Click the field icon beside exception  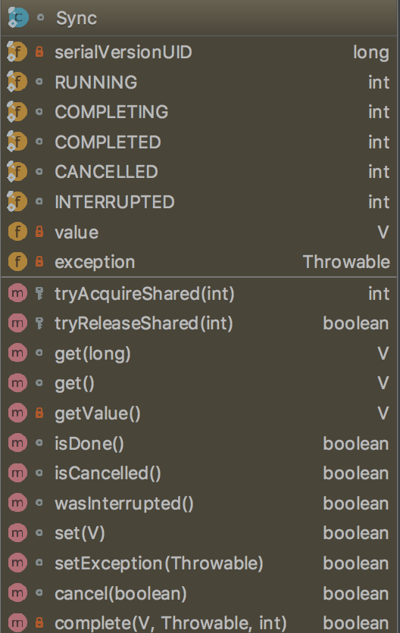click(17, 261)
